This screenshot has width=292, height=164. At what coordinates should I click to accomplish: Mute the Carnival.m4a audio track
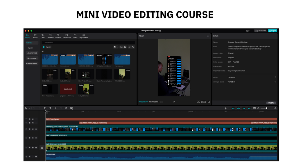[x=36, y=156]
